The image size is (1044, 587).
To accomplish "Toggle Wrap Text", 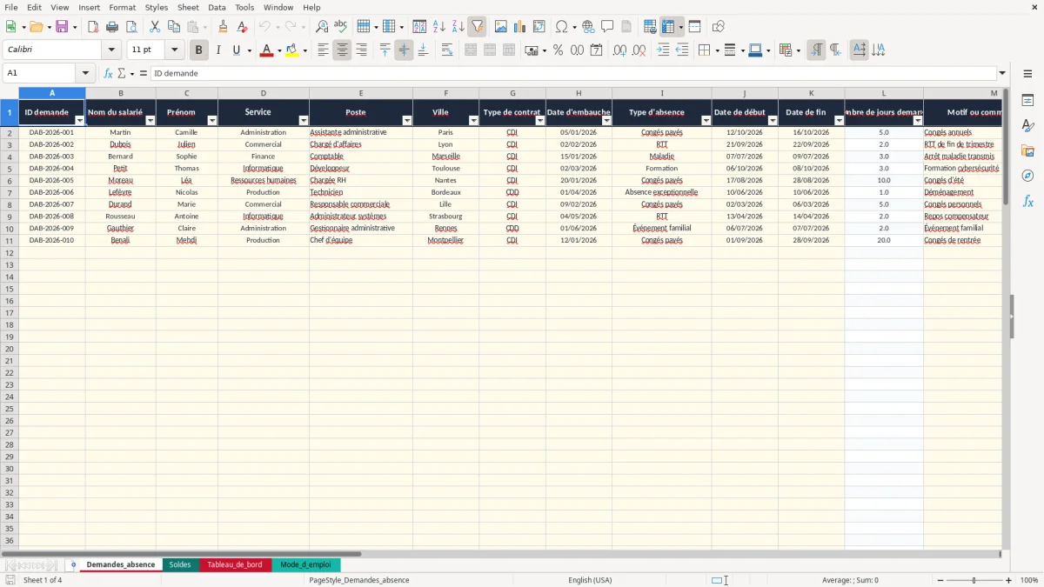I will click(447, 50).
